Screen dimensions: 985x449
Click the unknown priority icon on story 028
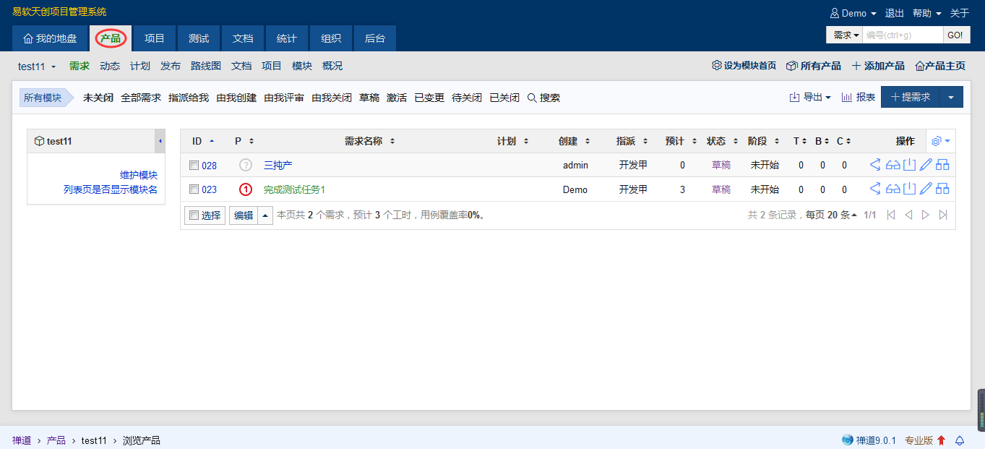(x=246, y=165)
